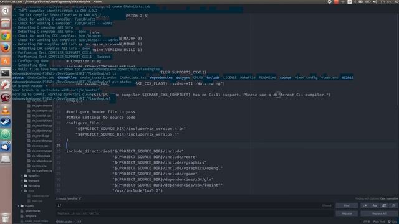Toggle Match Case (Aa) option
Image resolution: width=399 pixels, height=224 pixels.
point(375,205)
